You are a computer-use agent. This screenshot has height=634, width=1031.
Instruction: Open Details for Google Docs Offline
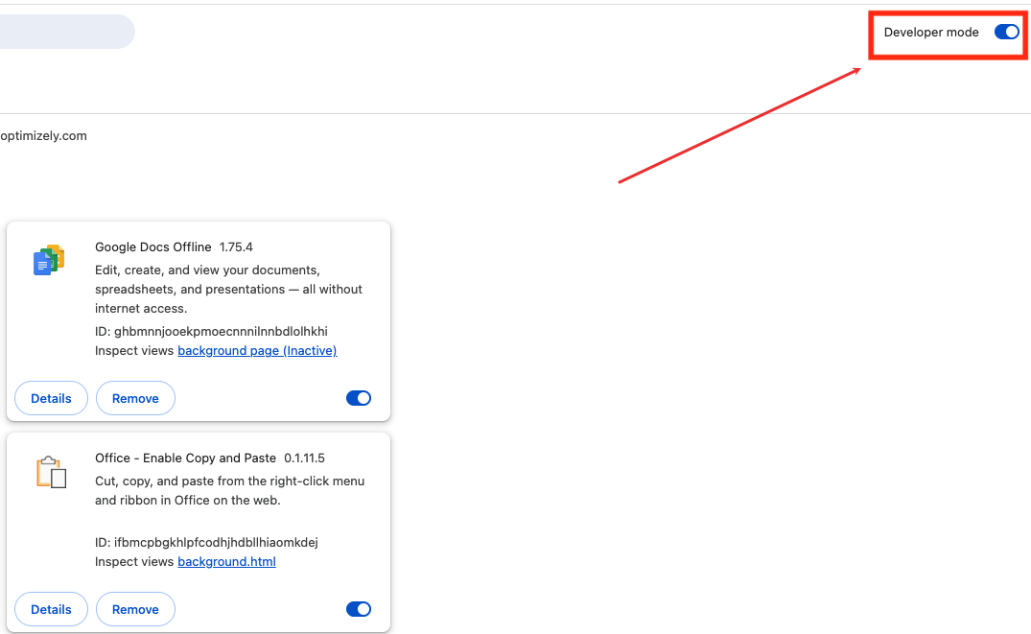click(x=51, y=398)
